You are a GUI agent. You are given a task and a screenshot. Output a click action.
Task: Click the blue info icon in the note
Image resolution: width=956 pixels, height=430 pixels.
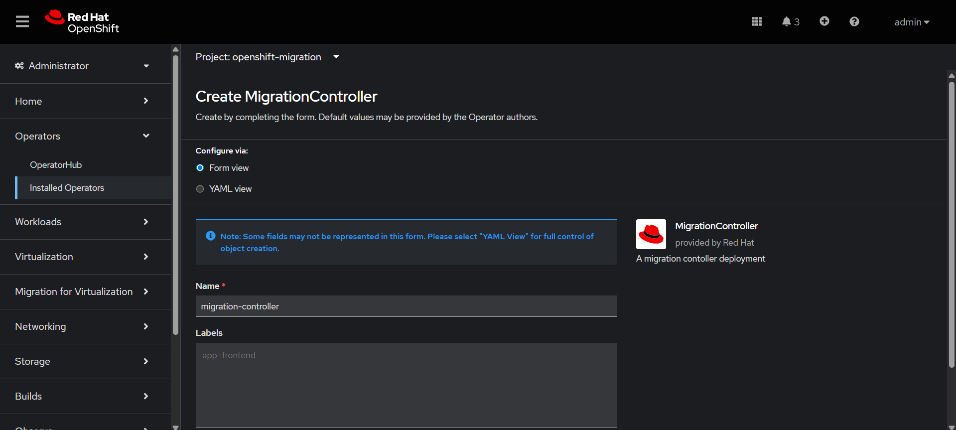click(211, 236)
